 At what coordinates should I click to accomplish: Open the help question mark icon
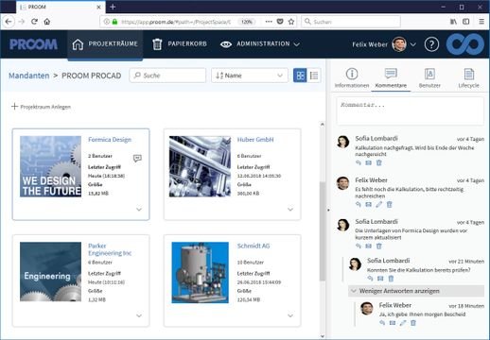(431, 44)
